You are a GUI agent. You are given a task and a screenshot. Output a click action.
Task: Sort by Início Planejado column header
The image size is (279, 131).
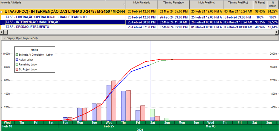pos(142,4)
